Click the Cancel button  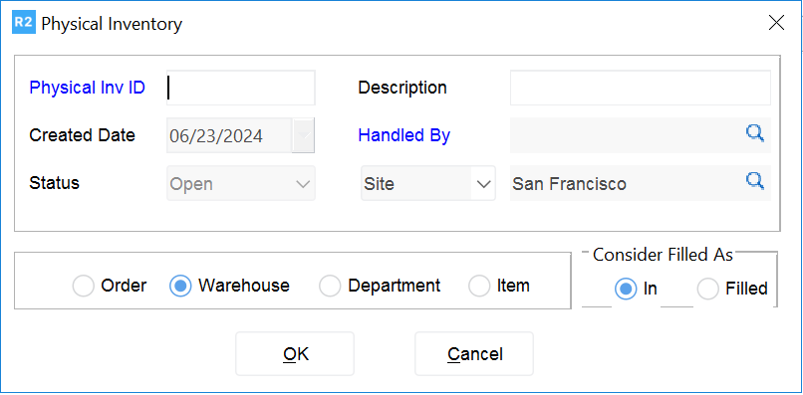474,353
